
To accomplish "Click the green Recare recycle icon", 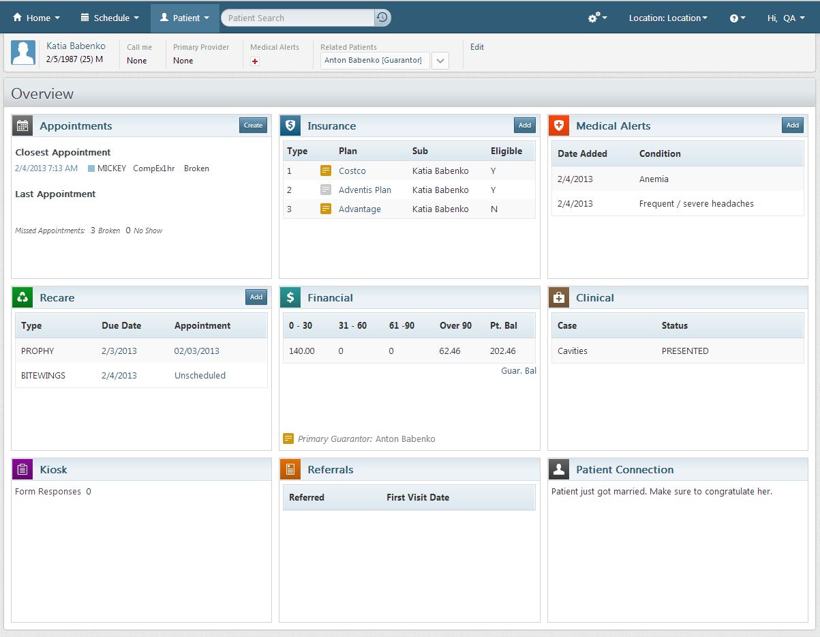I will 23,297.
